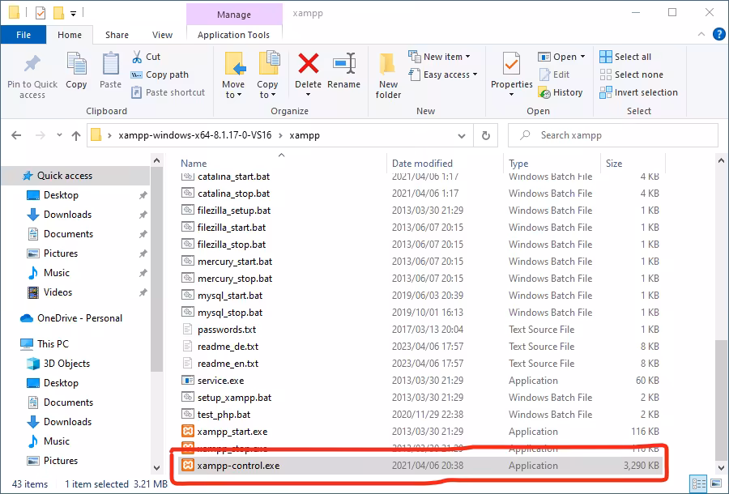Click the Refresh button by address bar
The height and width of the screenshot is (494, 729).
tap(486, 135)
